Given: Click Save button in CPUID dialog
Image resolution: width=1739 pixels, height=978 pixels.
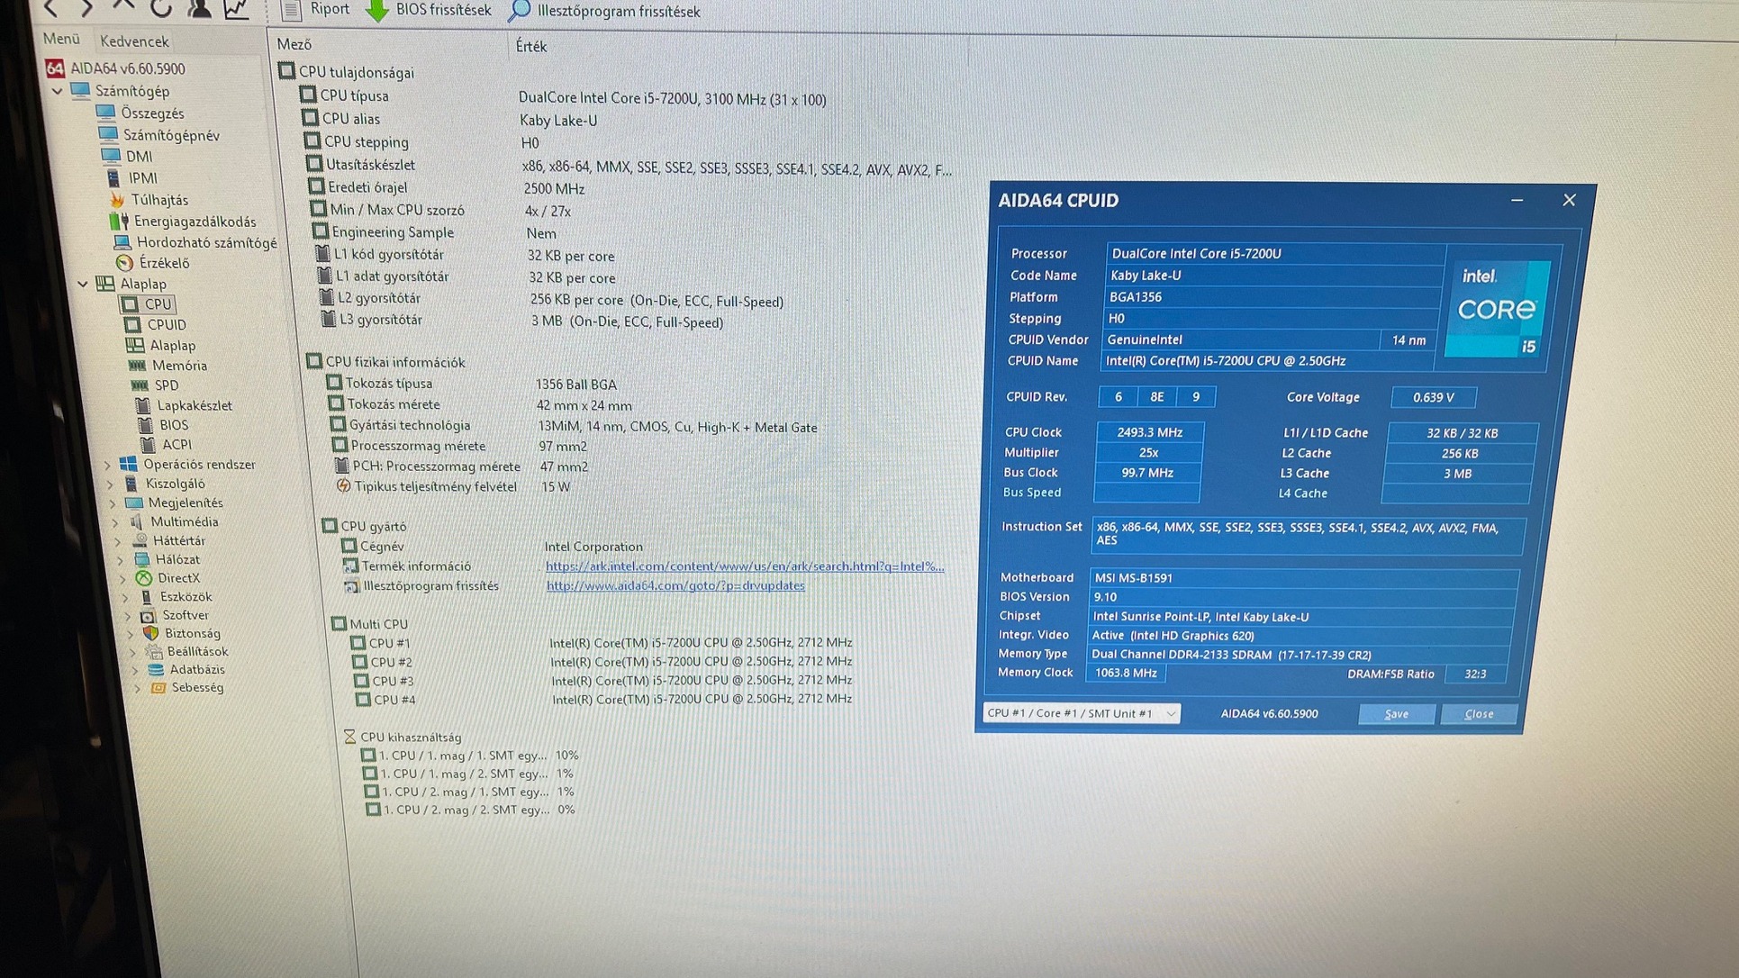Looking at the screenshot, I should pos(1396,714).
